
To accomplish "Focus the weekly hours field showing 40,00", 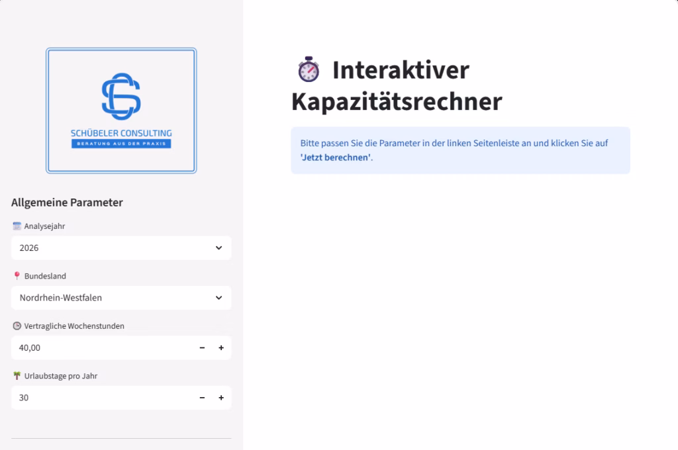I will pyautogui.click(x=99, y=348).
